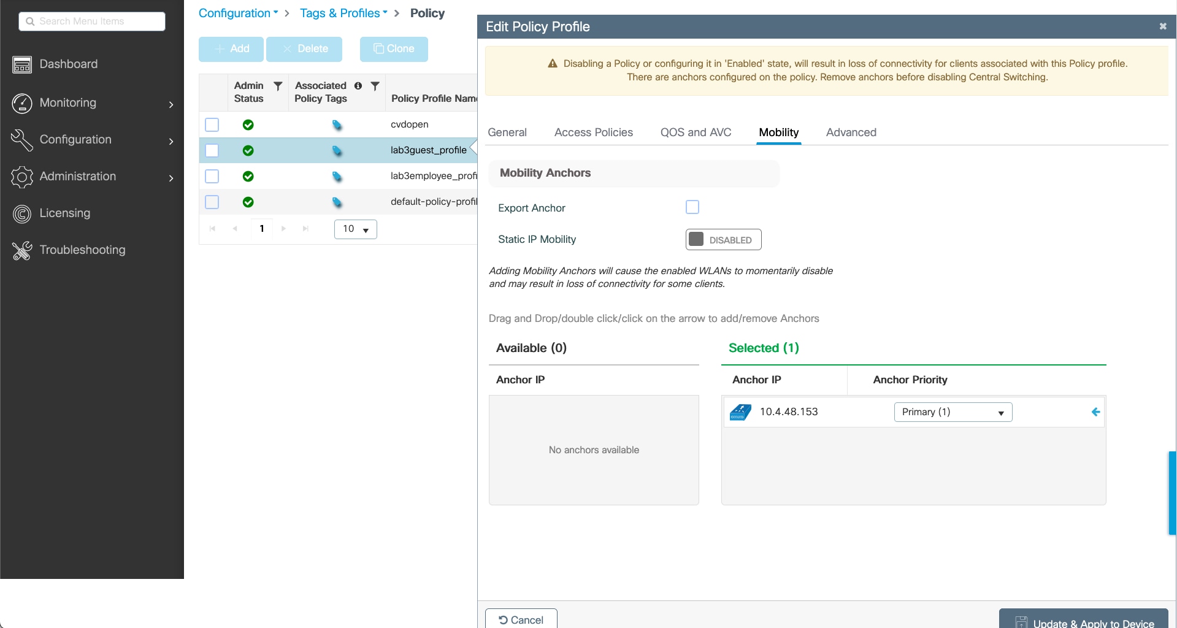
Task: Remove anchor 10.4.48.153 using the arrow
Action: coord(1095,412)
